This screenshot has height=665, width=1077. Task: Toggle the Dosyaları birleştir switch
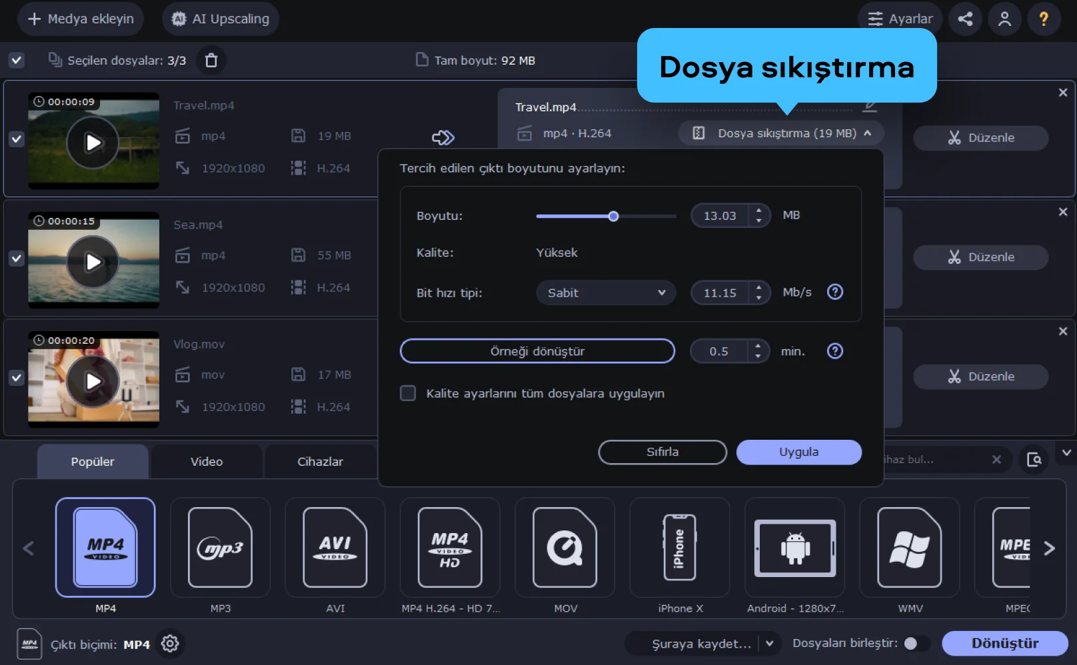[916, 643]
